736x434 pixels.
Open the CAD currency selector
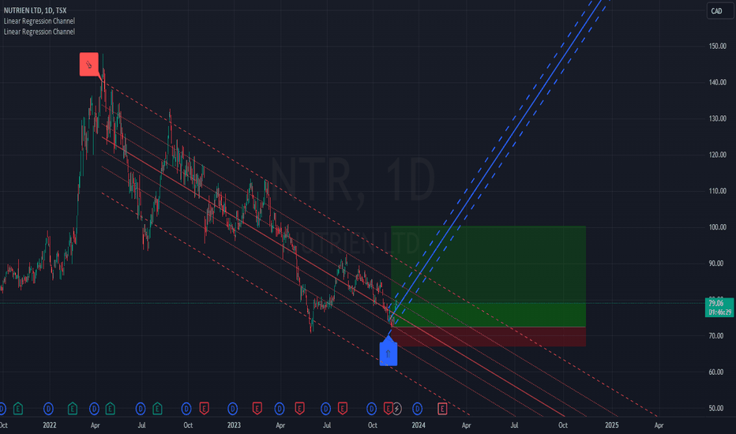pyautogui.click(x=720, y=11)
